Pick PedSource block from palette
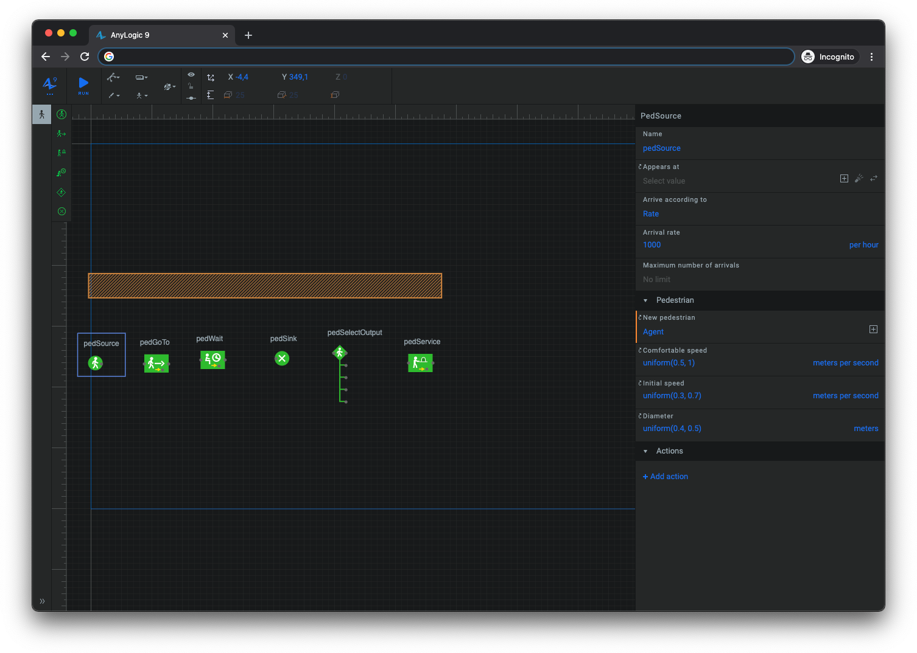 point(61,114)
